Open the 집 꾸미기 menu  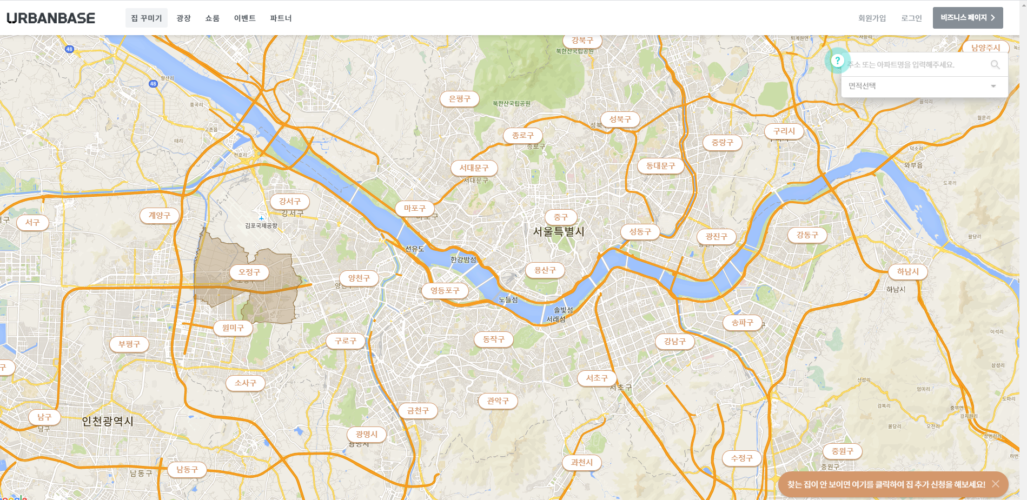[x=147, y=18]
